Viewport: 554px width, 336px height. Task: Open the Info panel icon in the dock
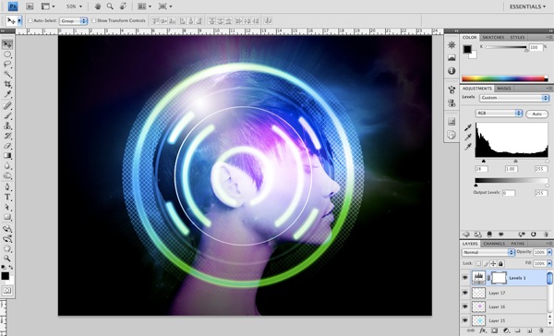click(x=452, y=71)
